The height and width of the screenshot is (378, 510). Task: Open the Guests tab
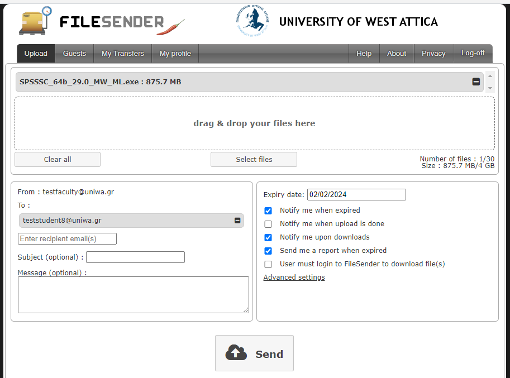74,54
